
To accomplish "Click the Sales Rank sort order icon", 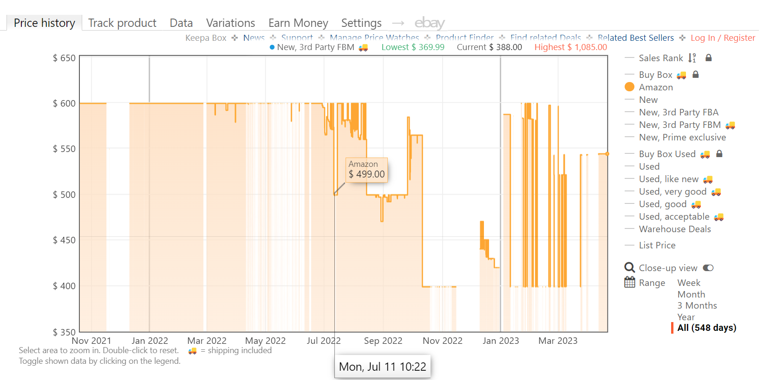I will 692,58.
